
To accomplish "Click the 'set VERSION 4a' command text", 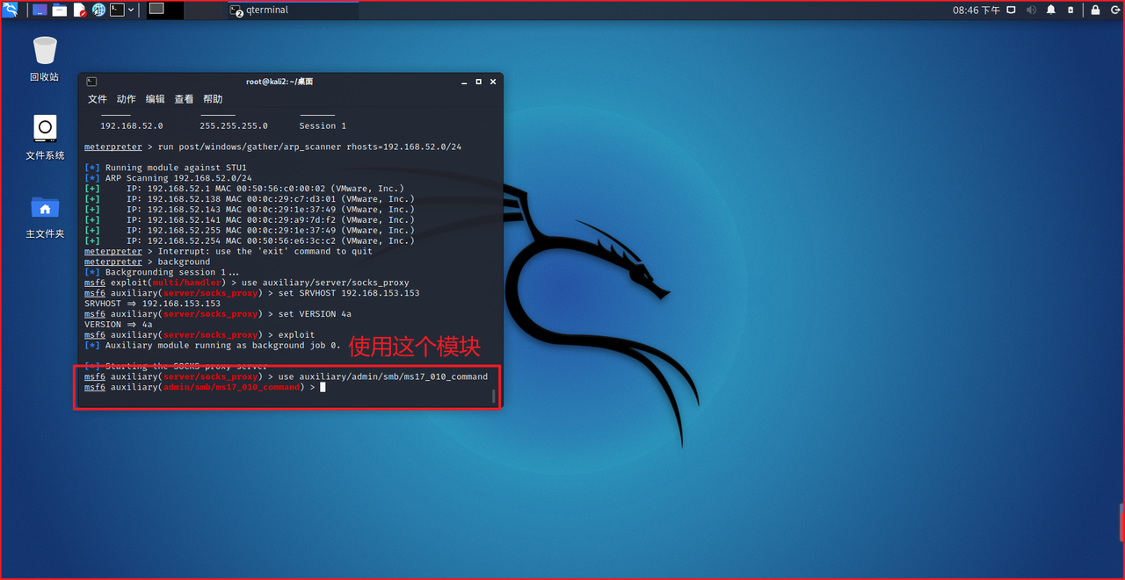I will (315, 314).
